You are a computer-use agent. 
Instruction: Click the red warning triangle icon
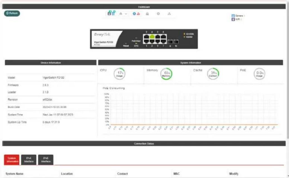(x=138, y=14)
